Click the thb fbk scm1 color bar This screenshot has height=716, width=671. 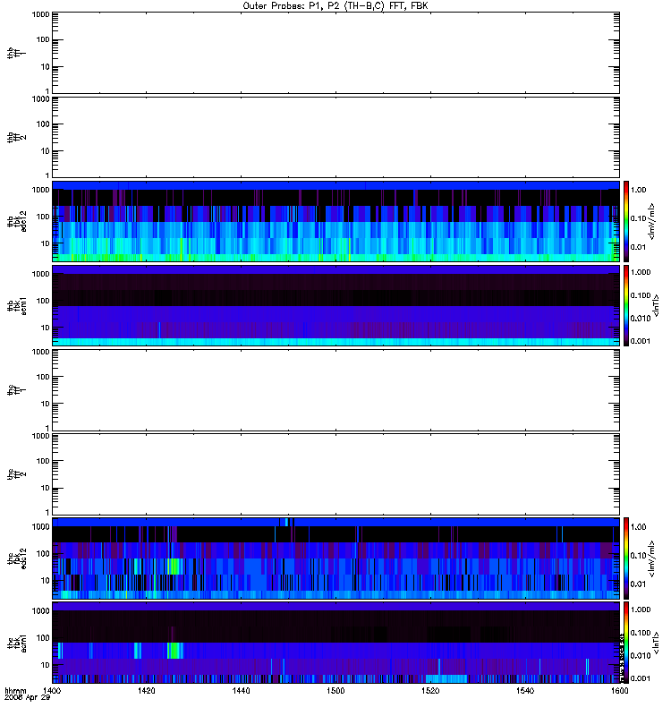click(x=626, y=305)
